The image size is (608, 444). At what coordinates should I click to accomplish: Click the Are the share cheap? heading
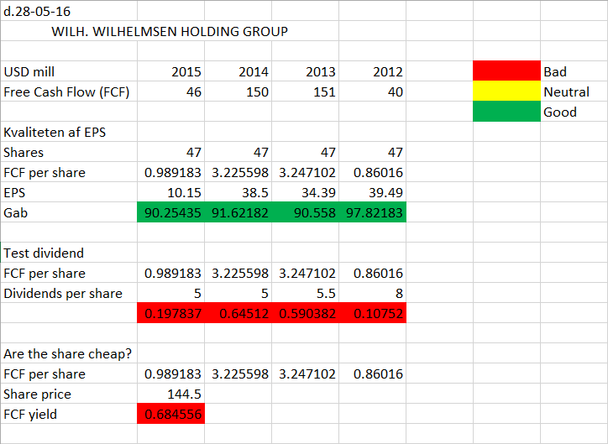67,353
